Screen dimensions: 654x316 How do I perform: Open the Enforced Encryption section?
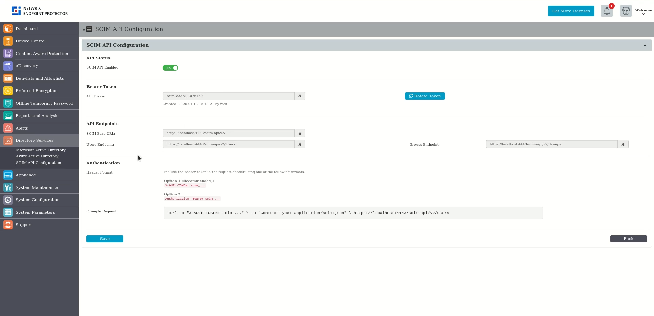(37, 91)
